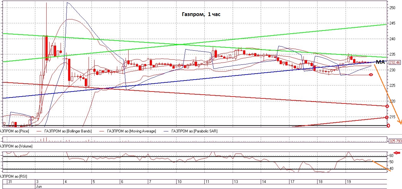Click the 215 price axis label

(x=392, y=117)
